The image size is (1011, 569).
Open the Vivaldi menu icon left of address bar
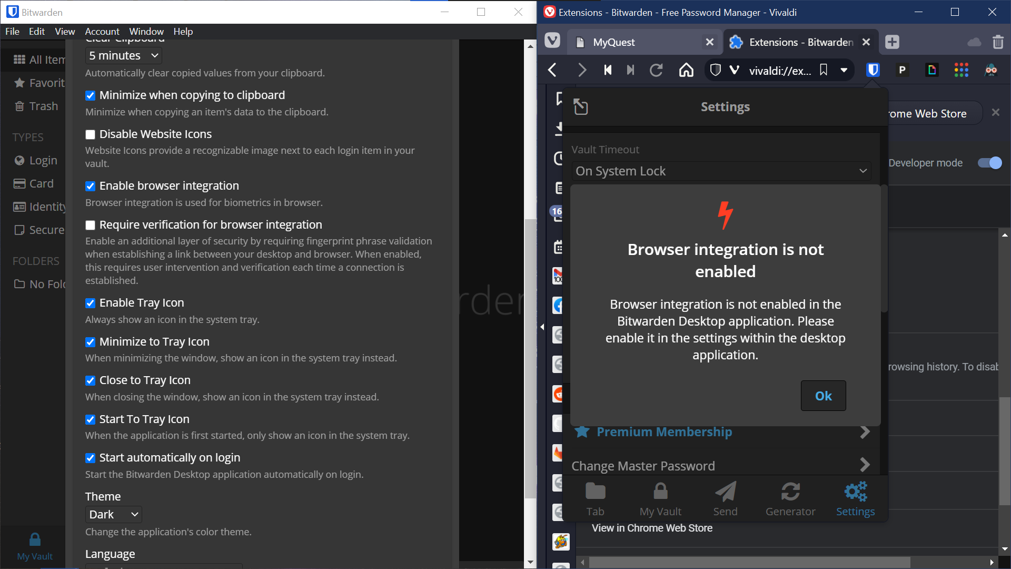click(x=735, y=70)
